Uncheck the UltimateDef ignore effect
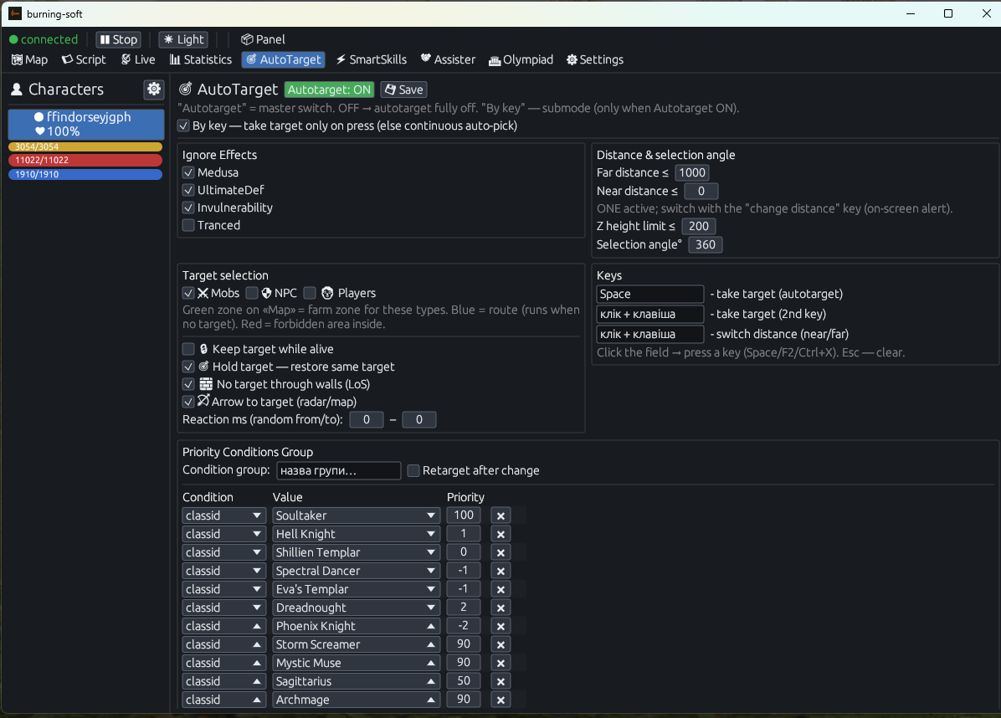 [x=188, y=190]
